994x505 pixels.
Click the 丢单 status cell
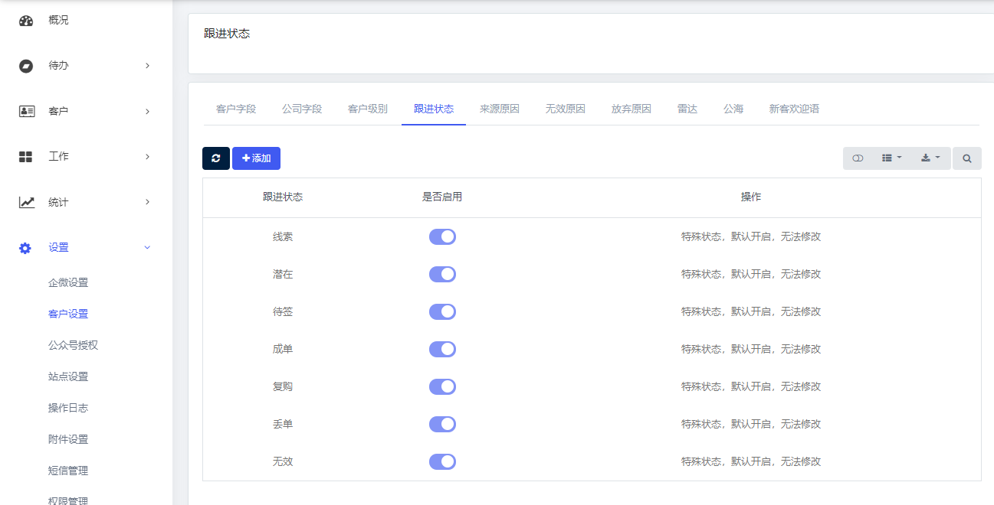283,424
